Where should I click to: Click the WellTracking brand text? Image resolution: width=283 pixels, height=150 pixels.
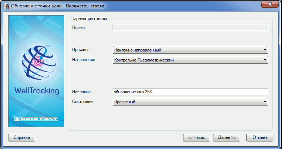(x=36, y=91)
